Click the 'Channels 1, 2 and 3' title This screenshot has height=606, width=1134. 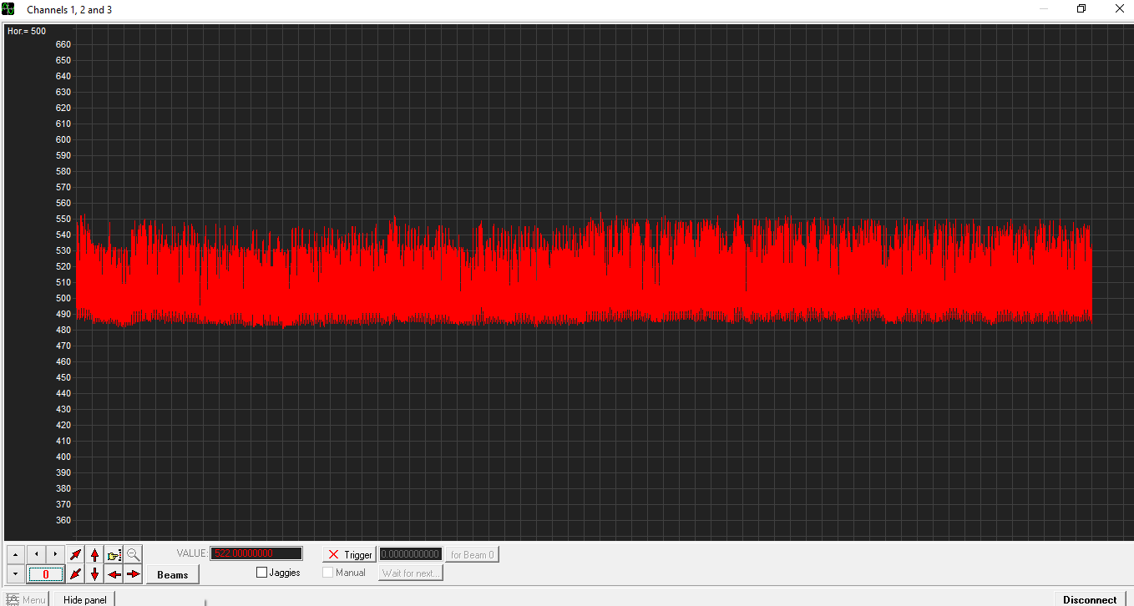tap(69, 10)
